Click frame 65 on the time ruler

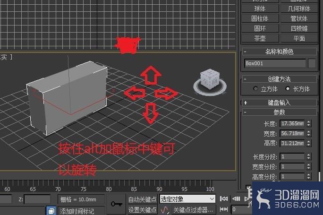33,189
